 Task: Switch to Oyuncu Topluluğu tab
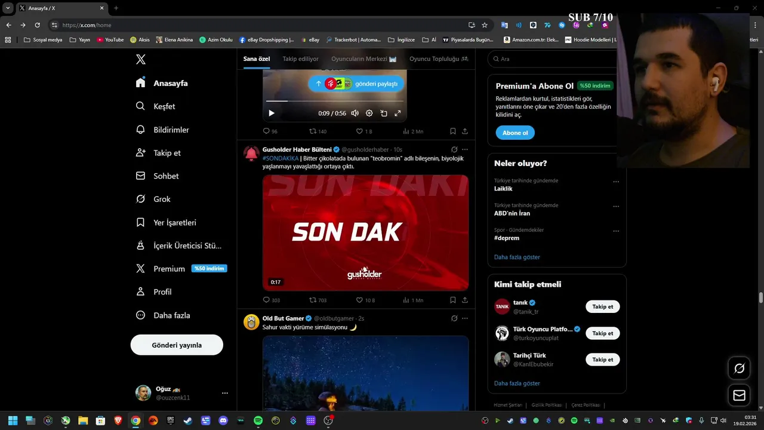pos(439,59)
